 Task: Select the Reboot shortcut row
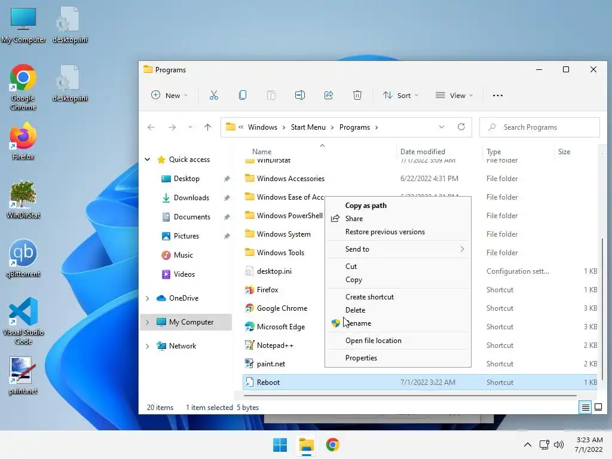[x=421, y=382]
